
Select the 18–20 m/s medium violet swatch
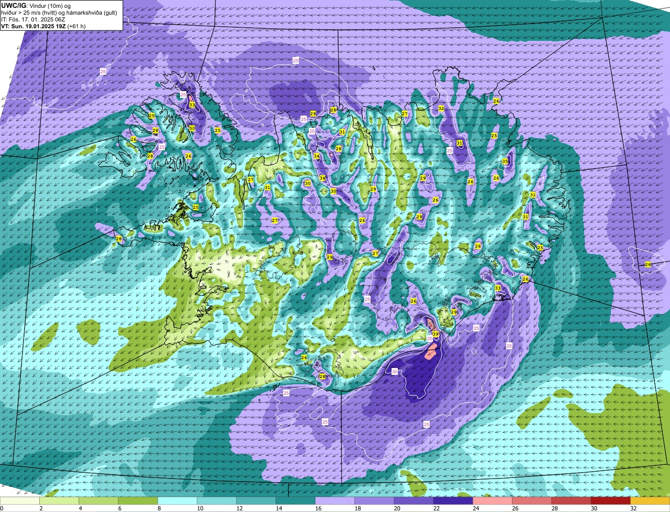[x=374, y=501]
